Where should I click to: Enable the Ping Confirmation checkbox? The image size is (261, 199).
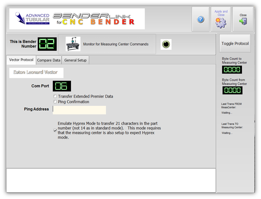point(55,102)
